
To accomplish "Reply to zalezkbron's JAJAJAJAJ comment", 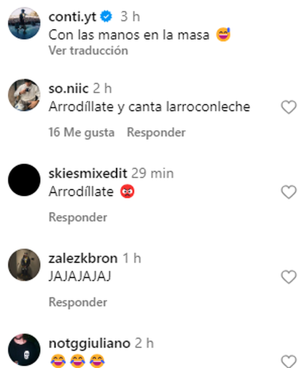I will coord(78,302).
